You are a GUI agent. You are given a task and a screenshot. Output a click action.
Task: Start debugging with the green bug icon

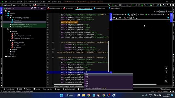(x=142, y=5)
